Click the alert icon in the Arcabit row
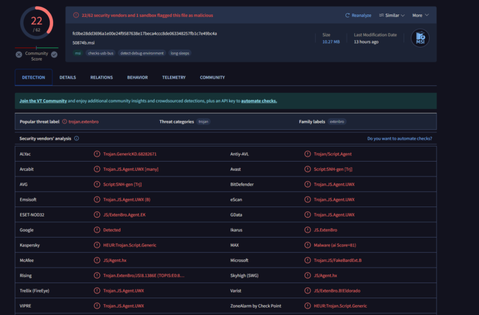Viewport: 479px width, 315px height. point(97,169)
